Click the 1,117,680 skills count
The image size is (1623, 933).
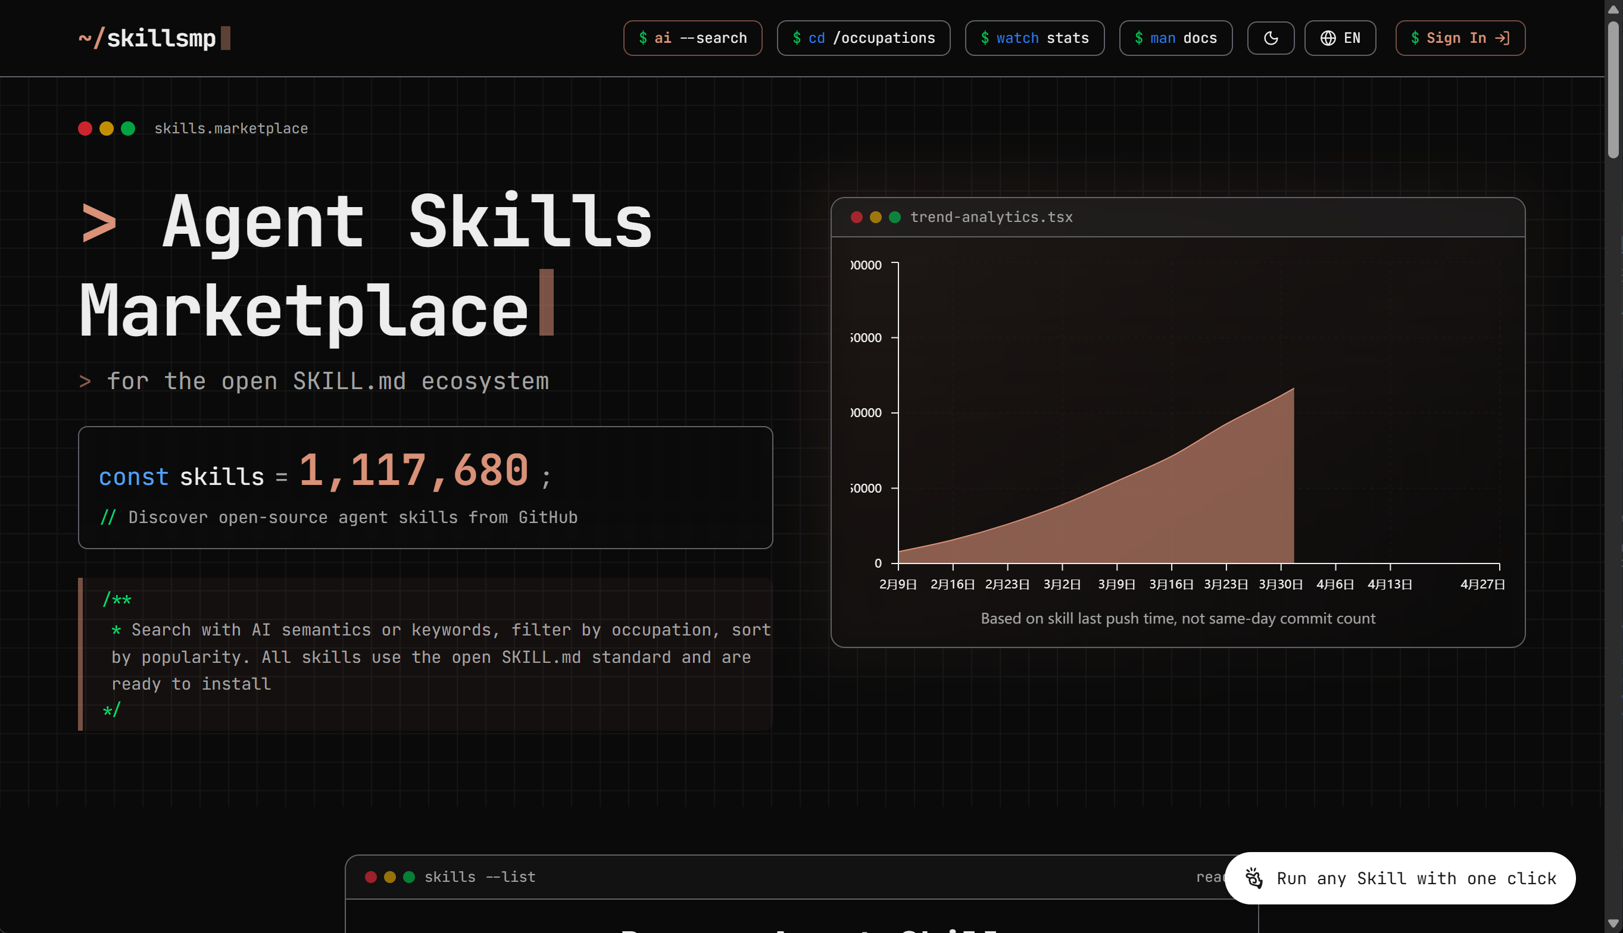point(413,470)
